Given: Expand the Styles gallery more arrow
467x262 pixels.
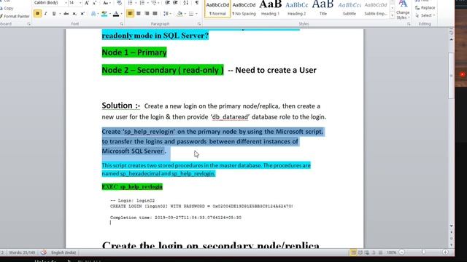Looking at the screenshot, I should (x=393, y=15).
